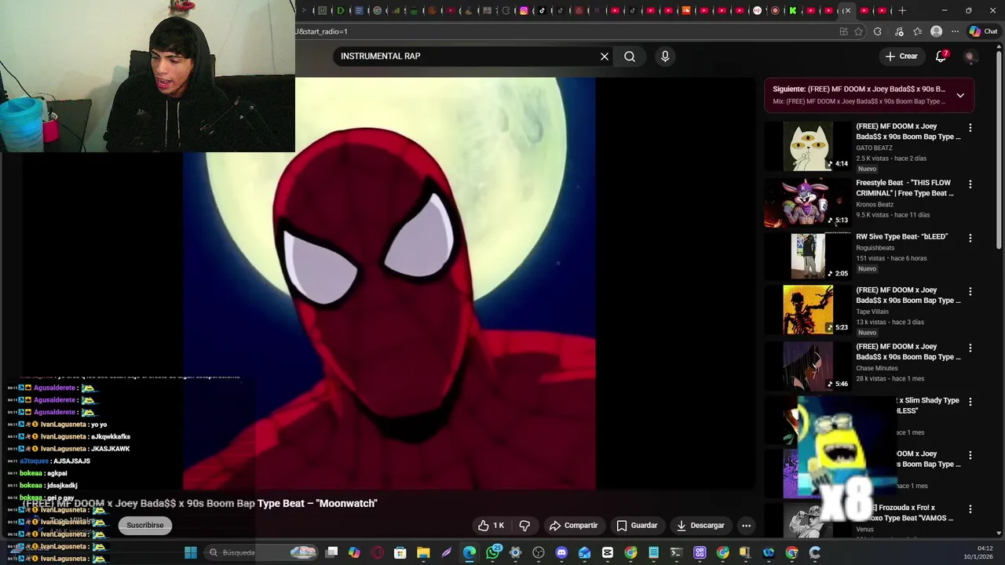Open a new browser tab
Viewport: 1005px width, 565px height.
click(x=902, y=10)
